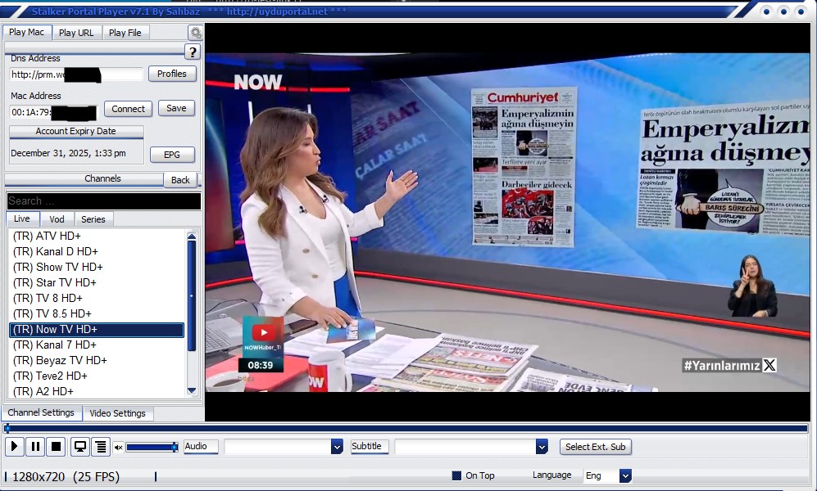Click the Connect button
The width and height of the screenshot is (817, 491).
pyautogui.click(x=128, y=109)
